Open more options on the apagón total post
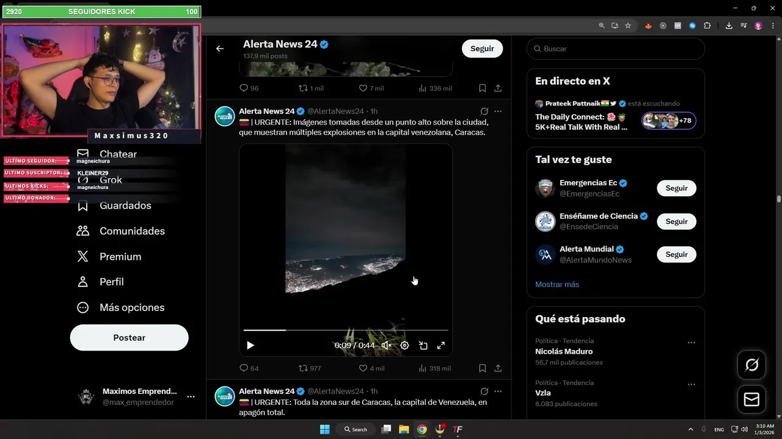782x439 pixels. point(498,391)
